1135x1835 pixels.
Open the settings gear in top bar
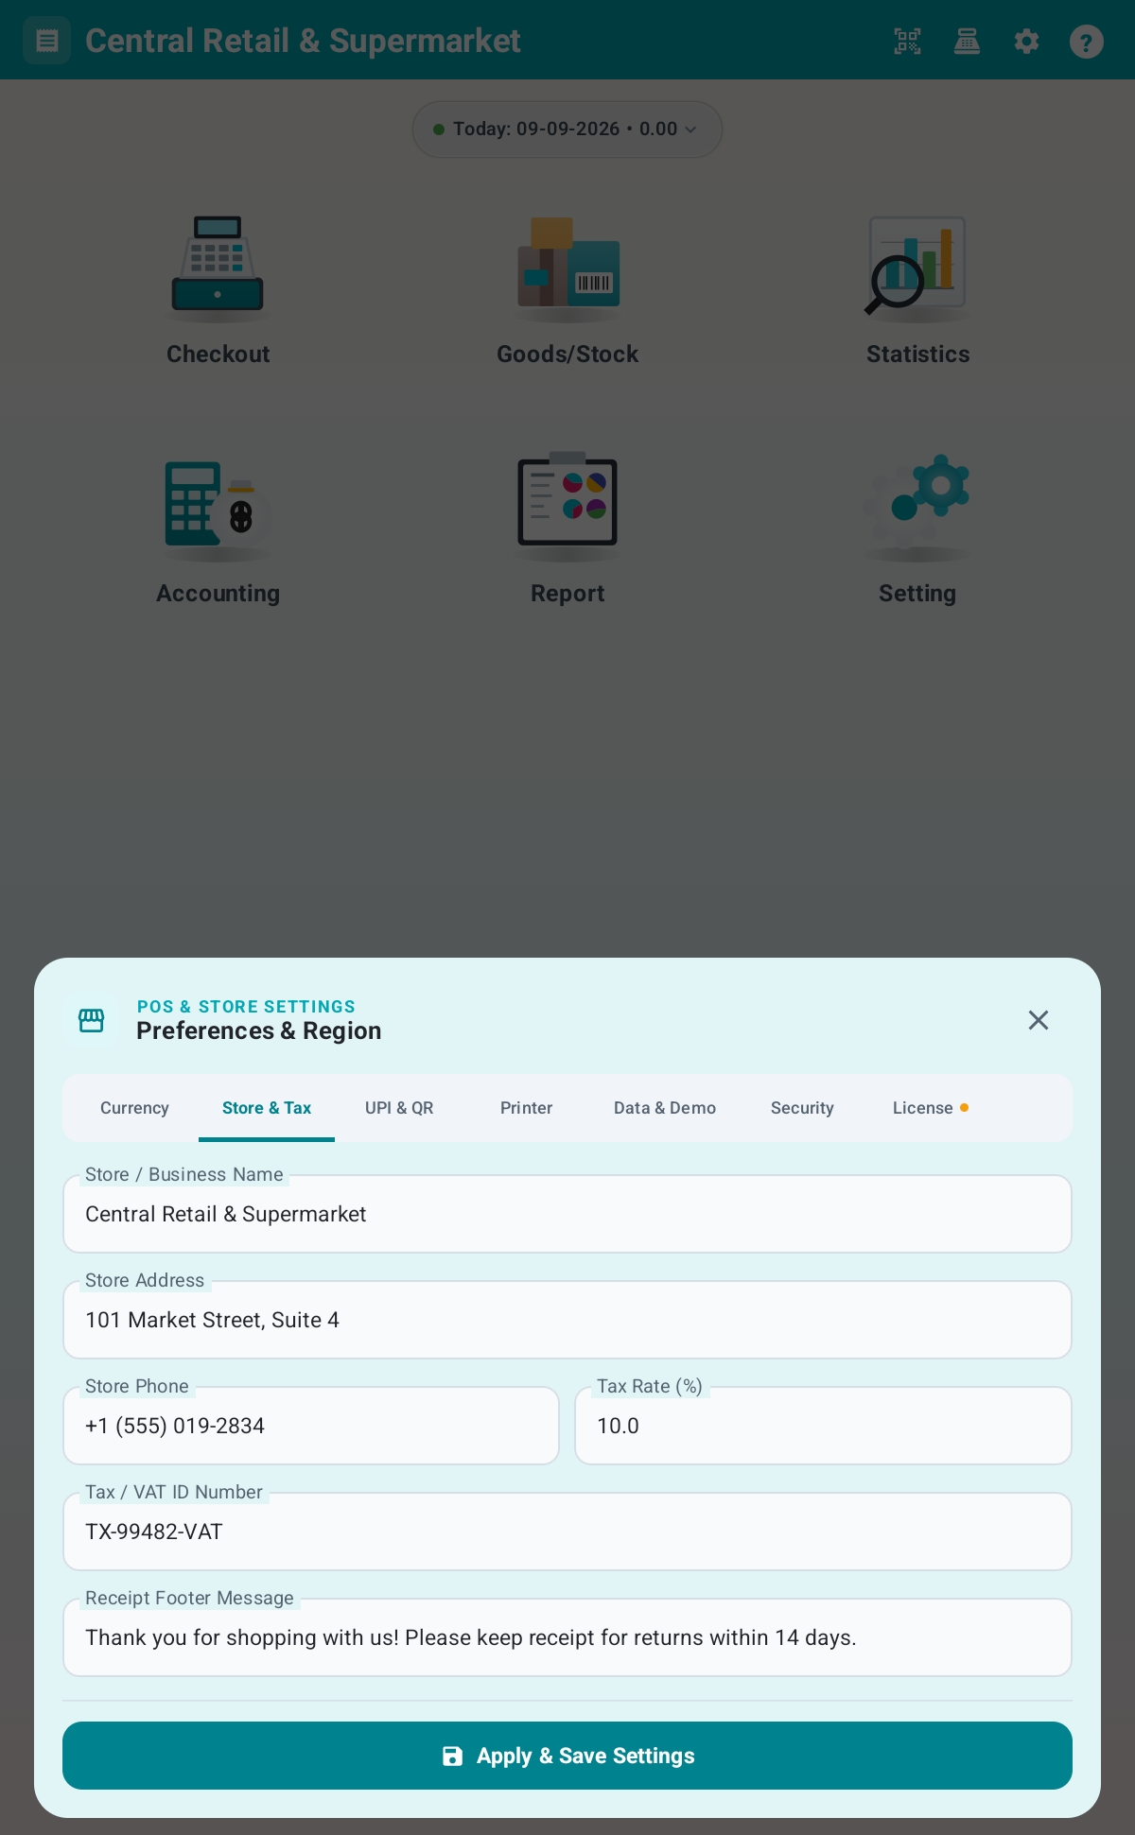pos(1026,41)
